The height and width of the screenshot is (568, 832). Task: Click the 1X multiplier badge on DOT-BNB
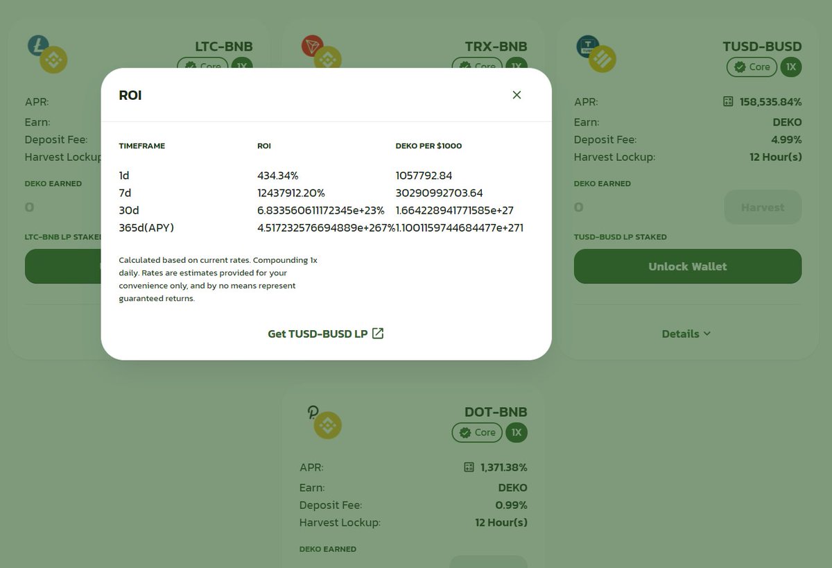tap(517, 433)
